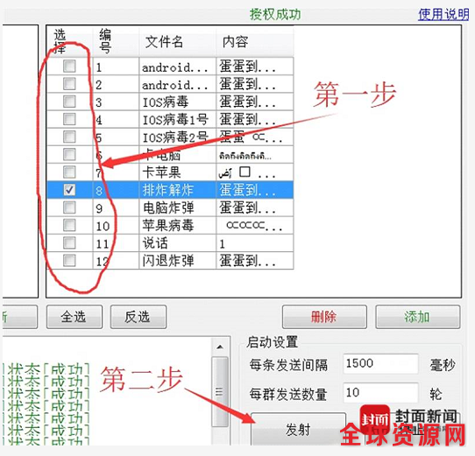
Task: Click the red 删除 button
Action: (x=324, y=317)
